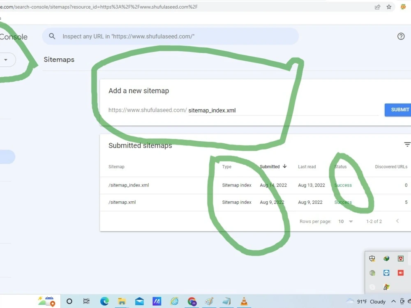Show hidden tray icons chevron
The height and width of the screenshot is (308, 411).
click(393, 301)
